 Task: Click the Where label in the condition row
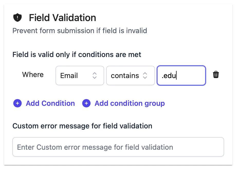point(33,74)
